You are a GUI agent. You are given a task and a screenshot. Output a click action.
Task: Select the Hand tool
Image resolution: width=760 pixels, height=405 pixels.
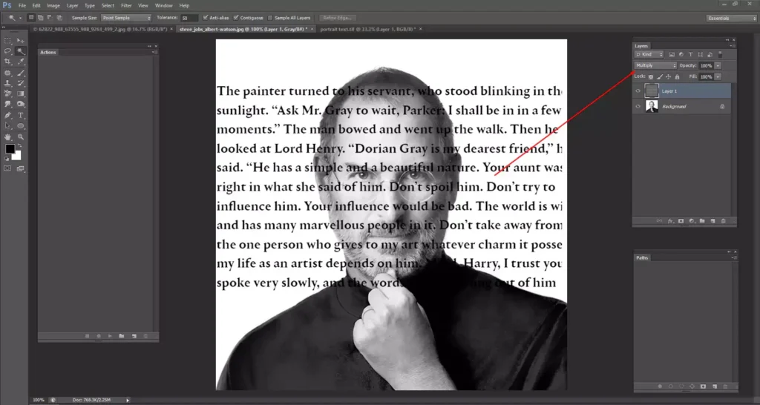(7, 137)
